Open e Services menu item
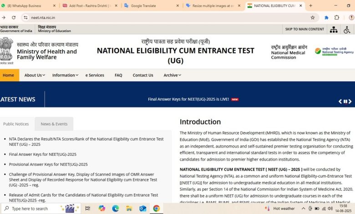The image size is (355, 214). (x=95, y=75)
